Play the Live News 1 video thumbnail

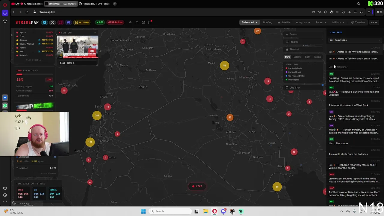78,48
